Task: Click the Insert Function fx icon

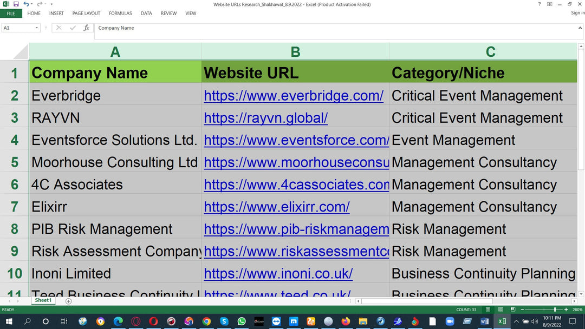Action: point(86,28)
